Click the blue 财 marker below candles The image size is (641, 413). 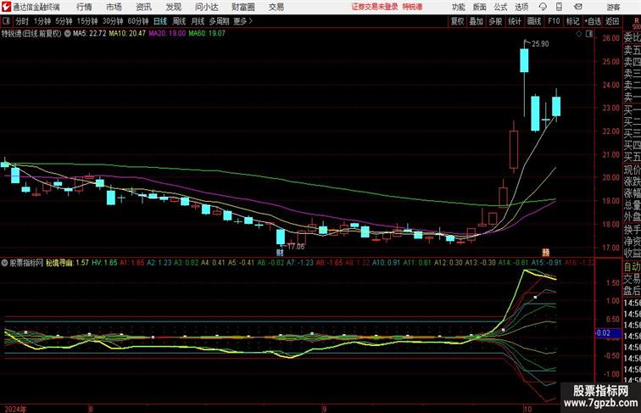[280, 253]
